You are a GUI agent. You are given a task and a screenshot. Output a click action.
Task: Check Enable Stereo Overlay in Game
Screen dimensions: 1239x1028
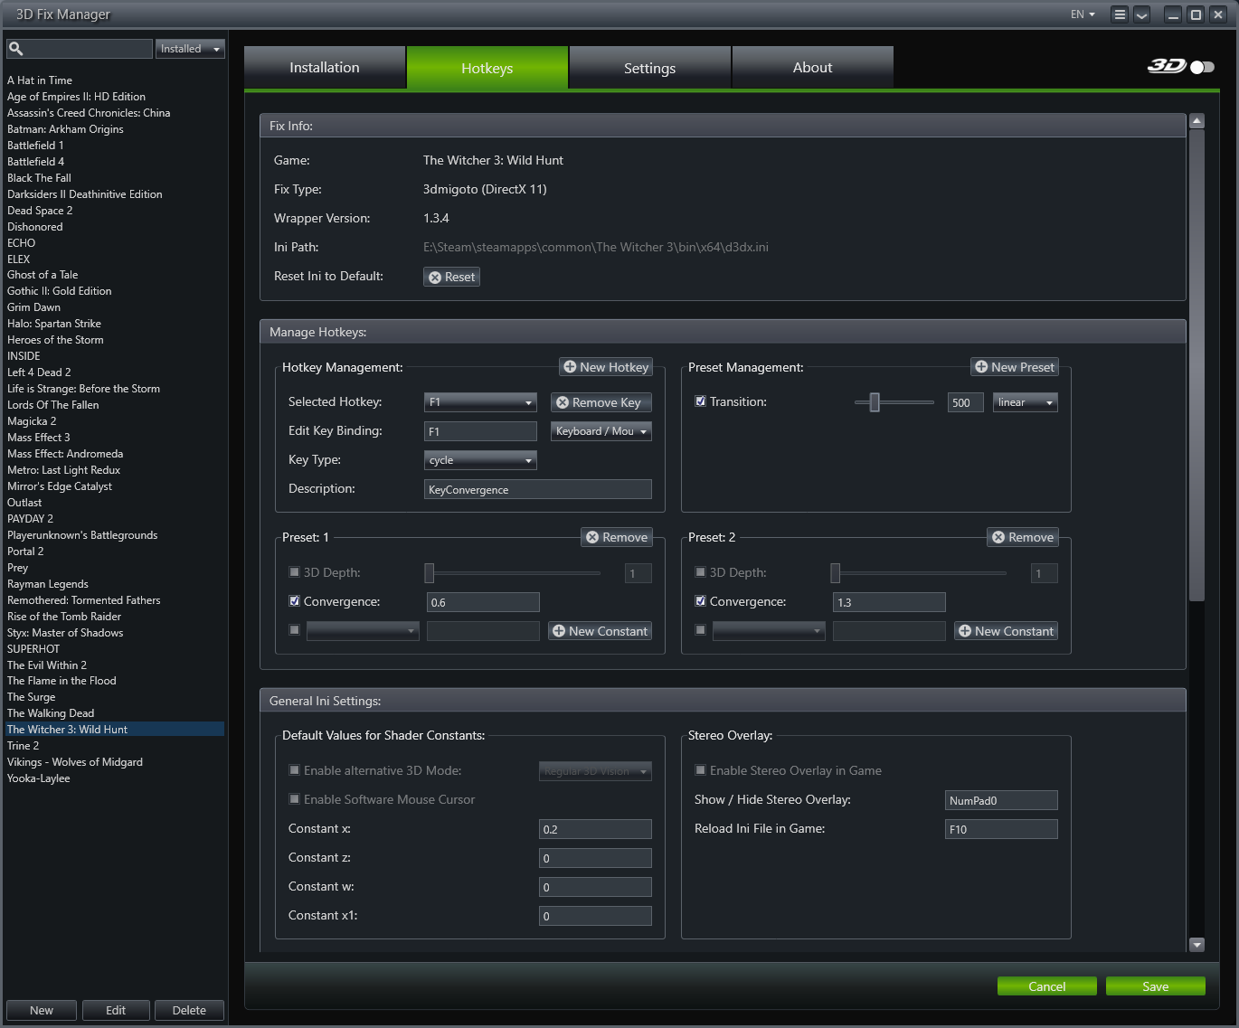[x=700, y=770]
